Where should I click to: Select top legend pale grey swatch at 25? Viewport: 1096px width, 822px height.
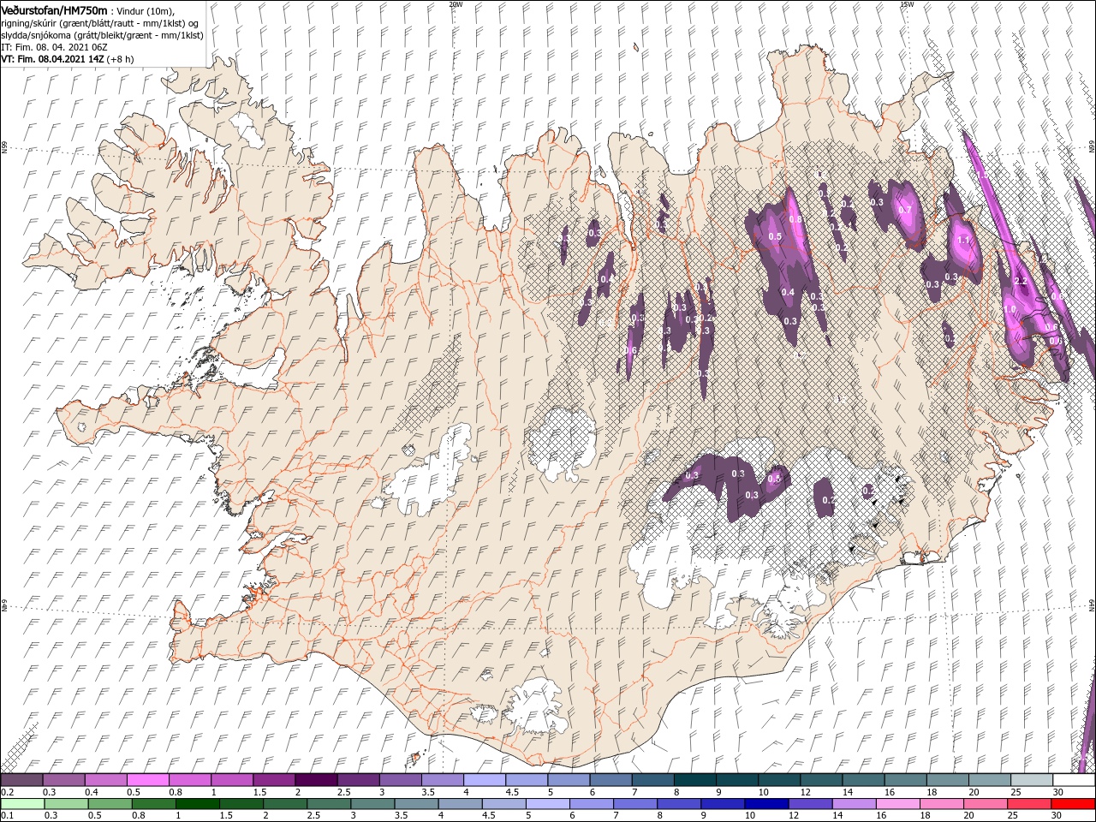[x=1032, y=780]
